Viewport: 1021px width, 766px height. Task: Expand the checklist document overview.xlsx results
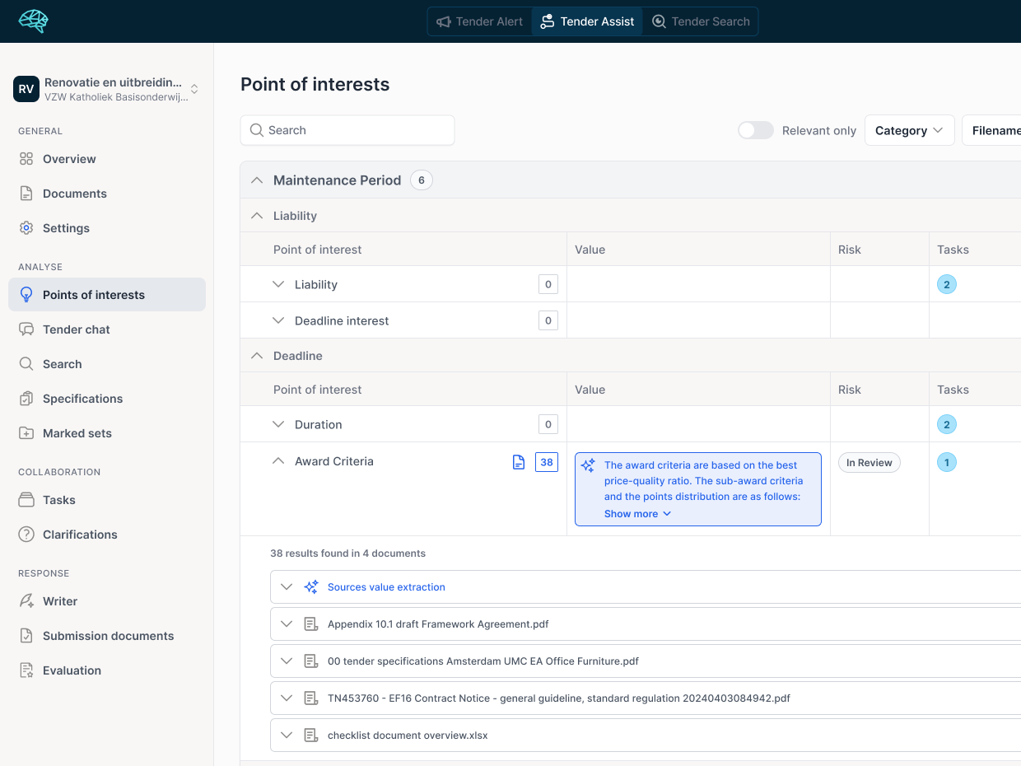[x=287, y=735]
